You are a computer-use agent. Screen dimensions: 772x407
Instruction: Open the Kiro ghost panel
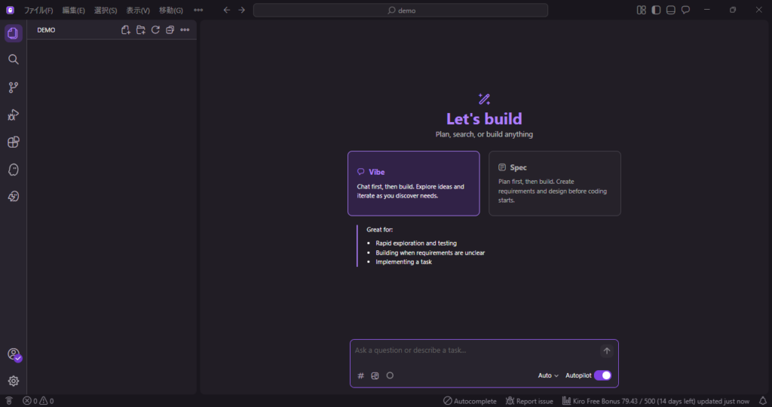click(13, 170)
